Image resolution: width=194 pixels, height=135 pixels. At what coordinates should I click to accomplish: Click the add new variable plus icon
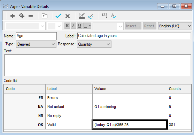tap(13, 16)
